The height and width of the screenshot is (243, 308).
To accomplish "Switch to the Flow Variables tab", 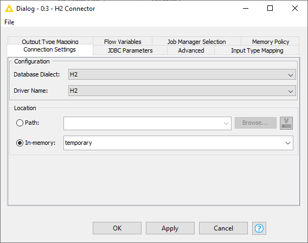I will coord(123,41).
